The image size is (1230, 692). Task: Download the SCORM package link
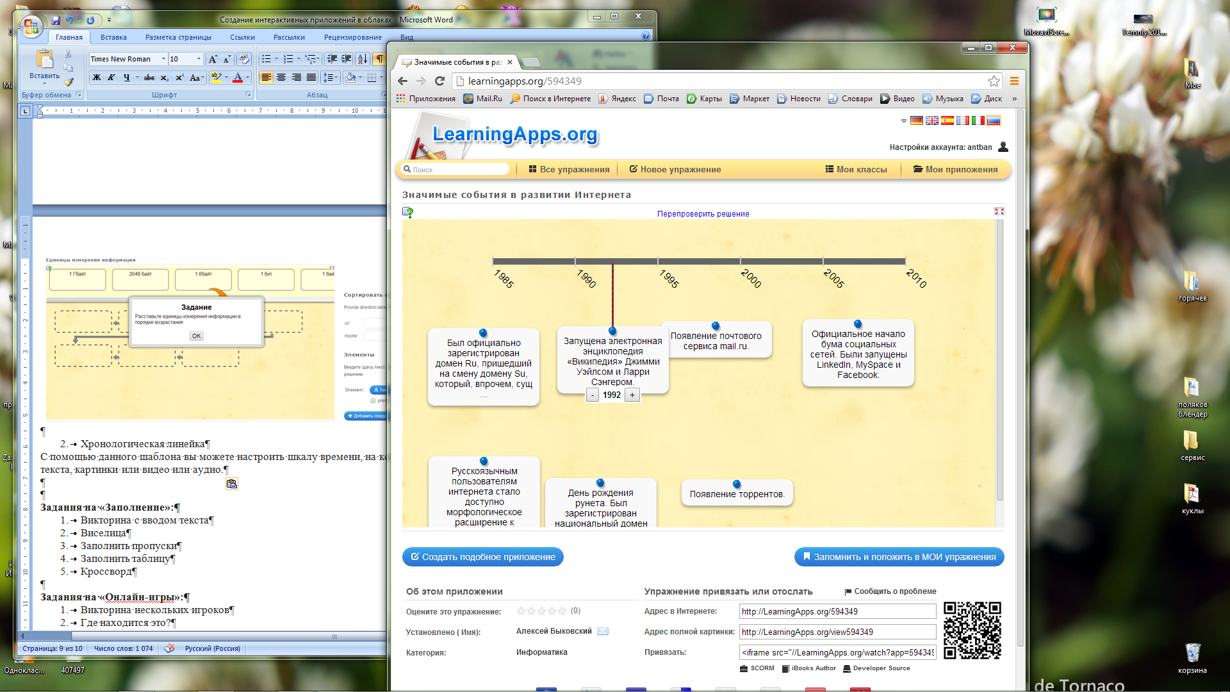(757, 668)
